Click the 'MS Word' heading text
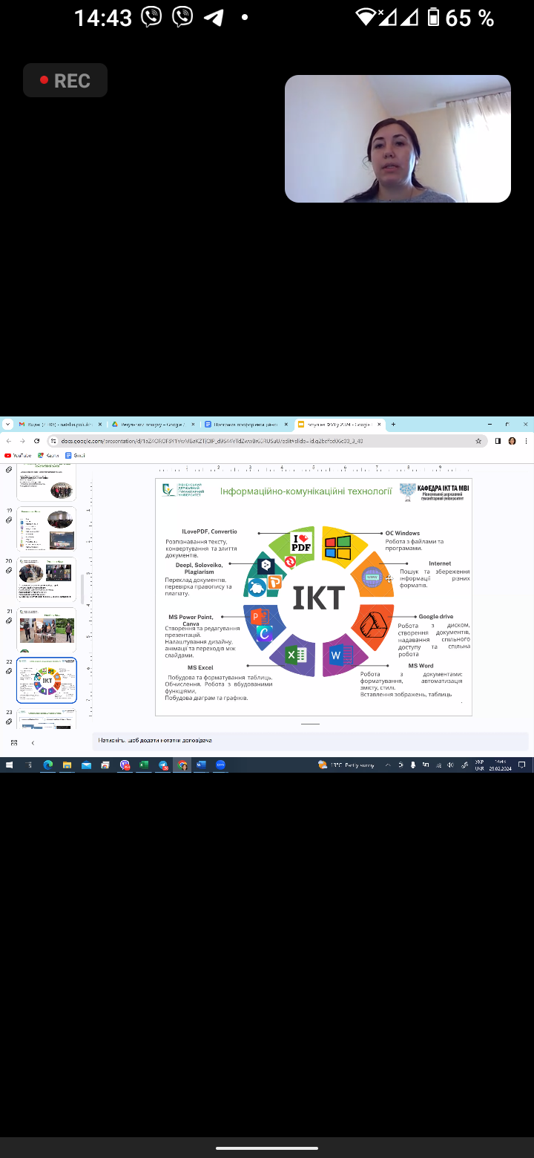534x1158 pixels. tap(421, 666)
